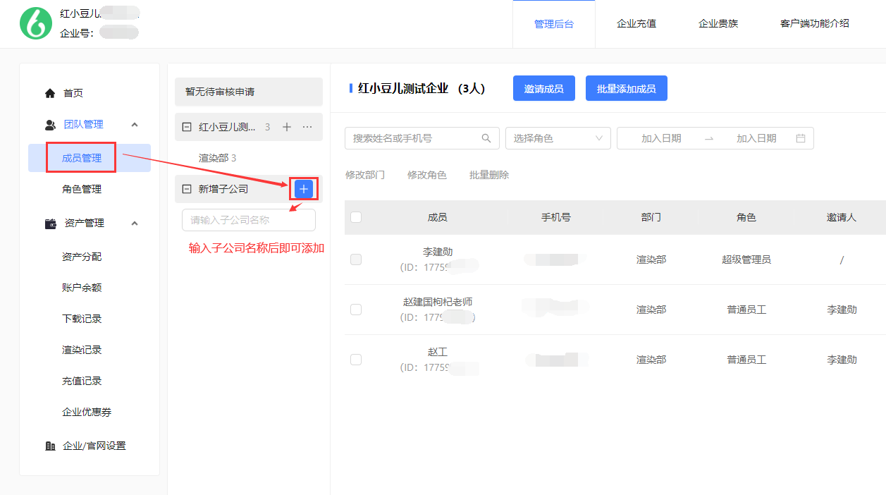Click the 邀请人 column header
The width and height of the screenshot is (886, 495).
842,217
